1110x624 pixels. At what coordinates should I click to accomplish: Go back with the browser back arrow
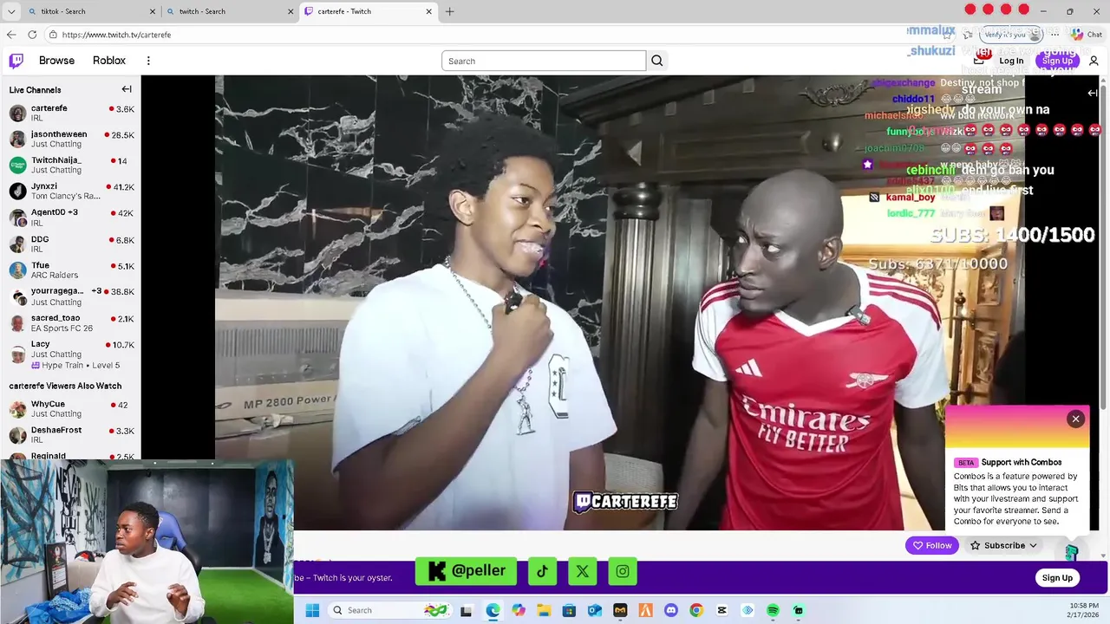click(11, 35)
